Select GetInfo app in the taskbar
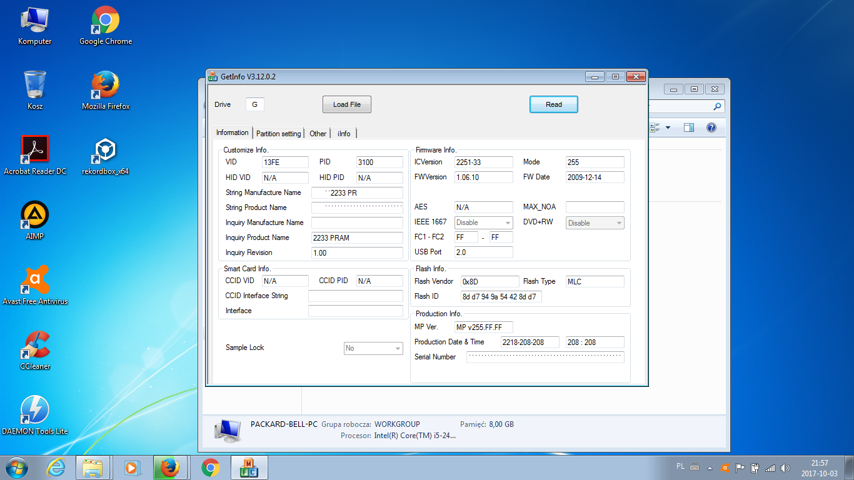854x480 pixels. (249, 467)
